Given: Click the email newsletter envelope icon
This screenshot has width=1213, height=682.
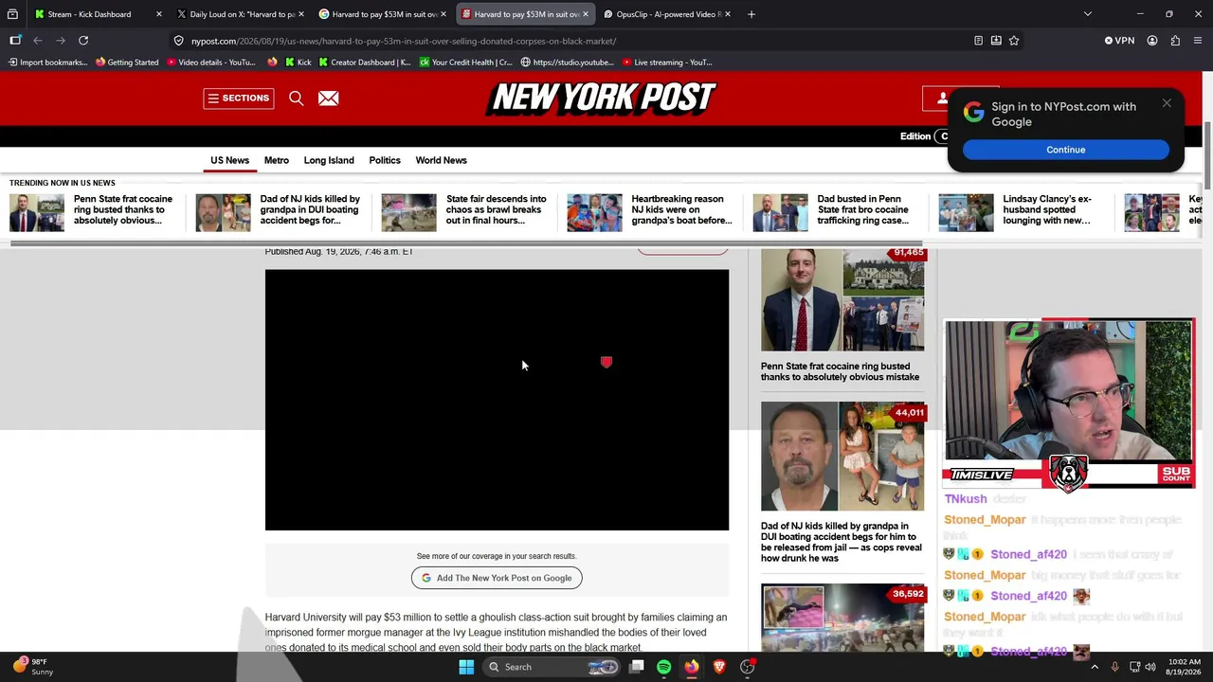Looking at the screenshot, I should pos(328,98).
